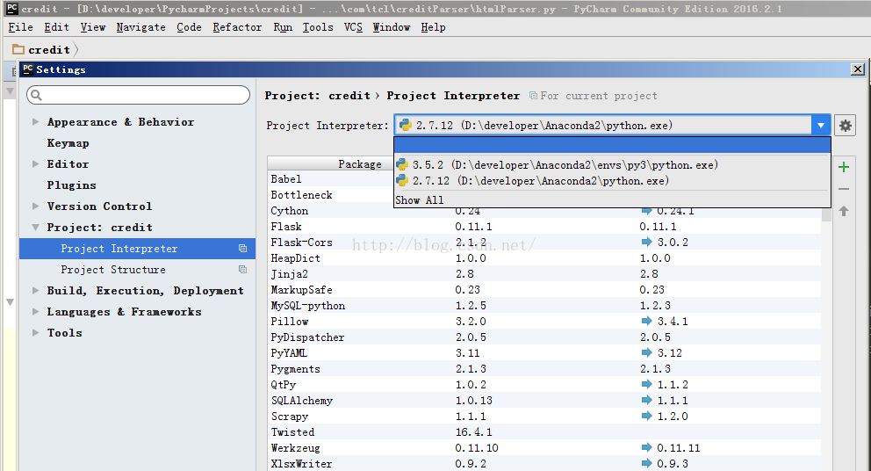Select the Flask package row
The height and width of the screenshot is (471, 871).
[544, 227]
